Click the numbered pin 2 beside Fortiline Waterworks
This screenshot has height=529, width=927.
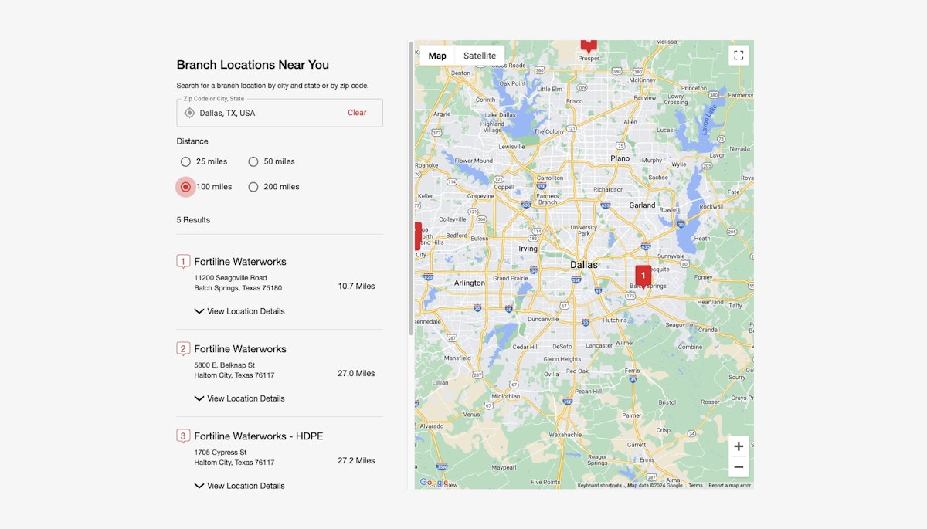click(x=183, y=349)
